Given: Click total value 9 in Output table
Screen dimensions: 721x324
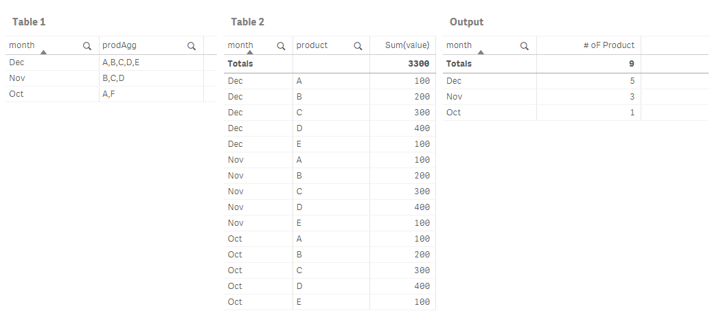Looking at the screenshot, I should (632, 63).
